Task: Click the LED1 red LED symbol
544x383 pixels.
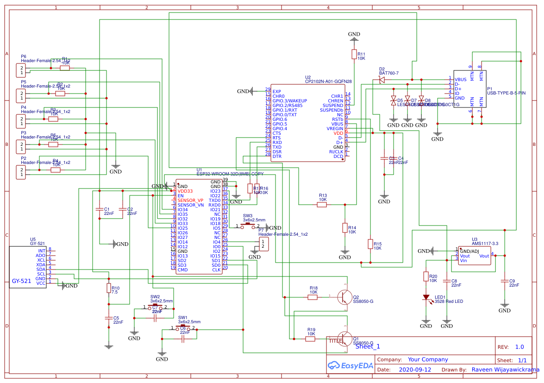Action: pyautogui.click(x=426, y=298)
